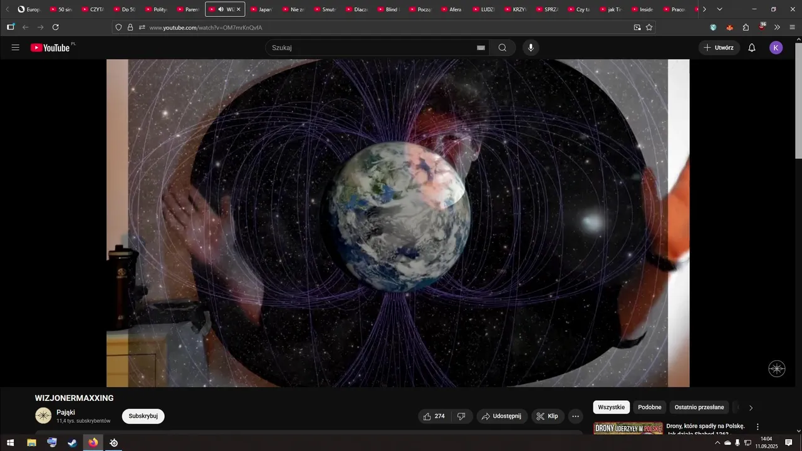Viewport: 802px width, 451px height.
Task: Open the Pająki channel name link
Action: 66,412
